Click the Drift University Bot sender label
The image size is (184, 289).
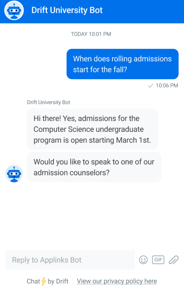click(x=49, y=102)
